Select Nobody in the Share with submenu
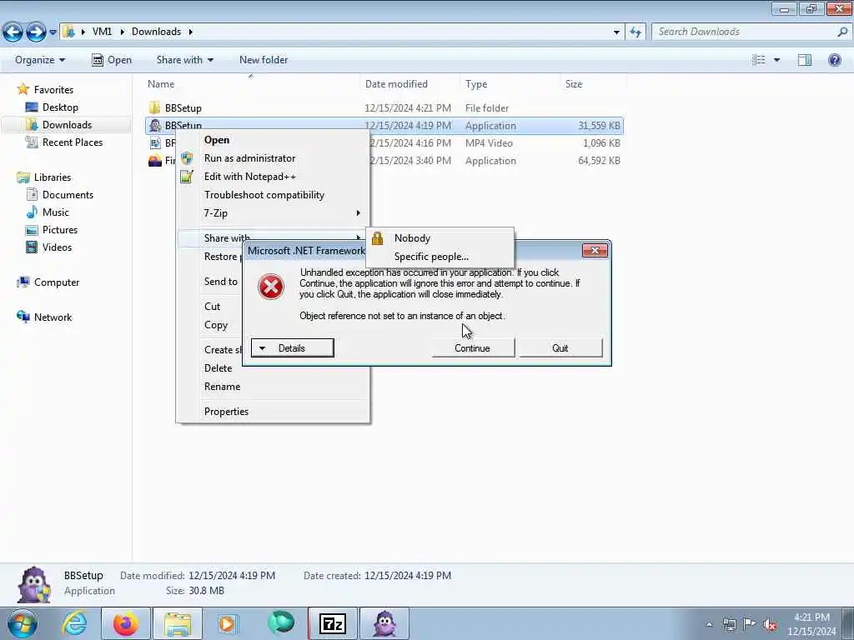854x640 pixels. [x=440, y=238]
